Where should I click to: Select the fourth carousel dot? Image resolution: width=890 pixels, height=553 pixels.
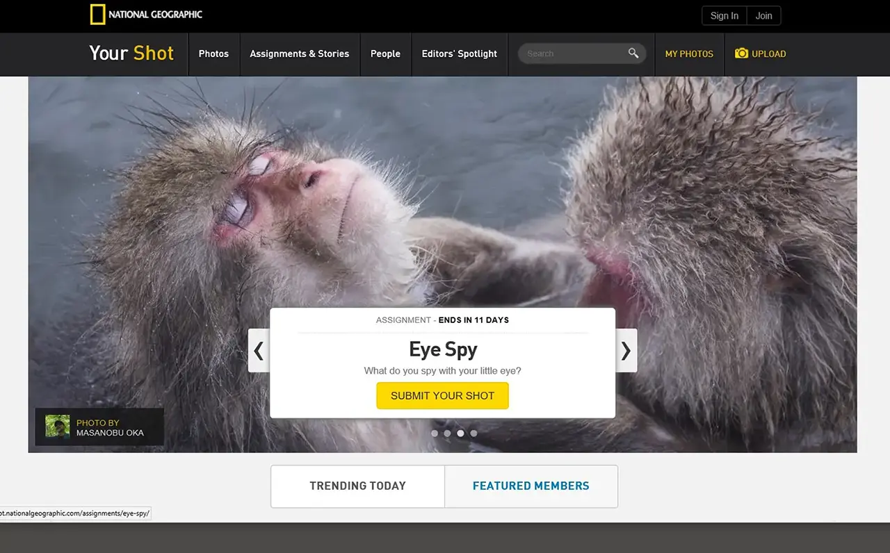[474, 433]
